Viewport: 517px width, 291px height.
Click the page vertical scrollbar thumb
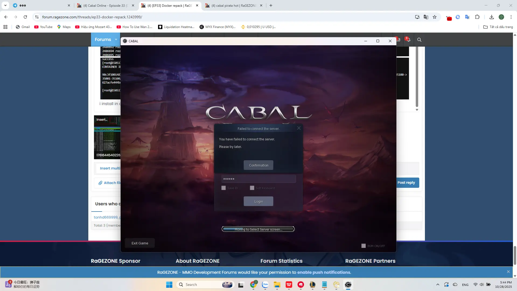pyautogui.click(x=515, y=256)
